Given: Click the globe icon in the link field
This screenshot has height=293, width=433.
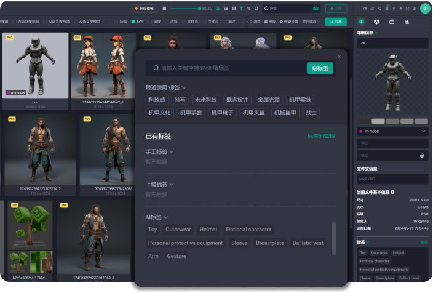Looking at the screenshot, I should 423,155.
